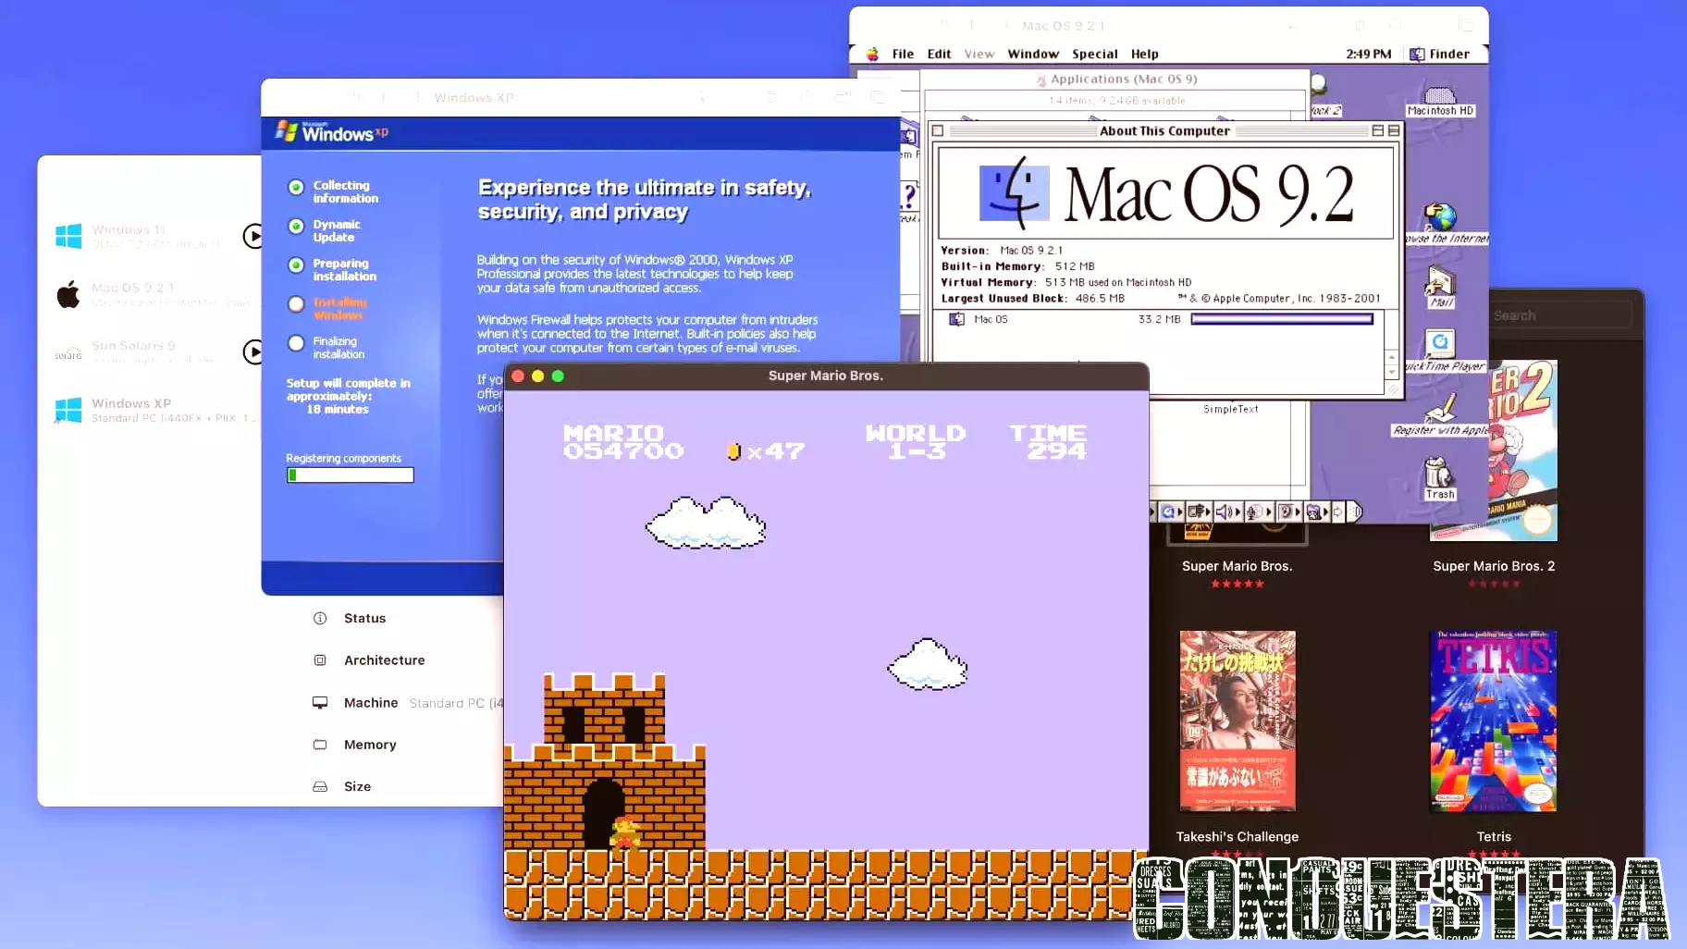Open the File menu in Mac OS 9

[x=903, y=54]
